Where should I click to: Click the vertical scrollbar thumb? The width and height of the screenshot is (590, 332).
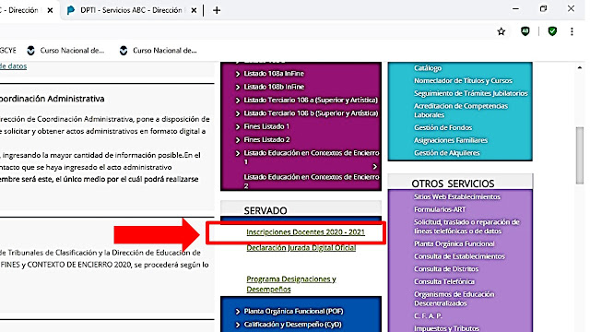(x=580, y=156)
